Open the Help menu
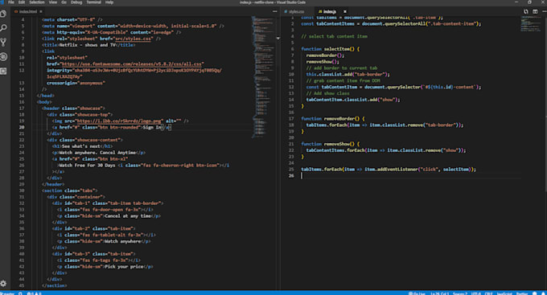This screenshot has width=547, height=295. (109, 2)
